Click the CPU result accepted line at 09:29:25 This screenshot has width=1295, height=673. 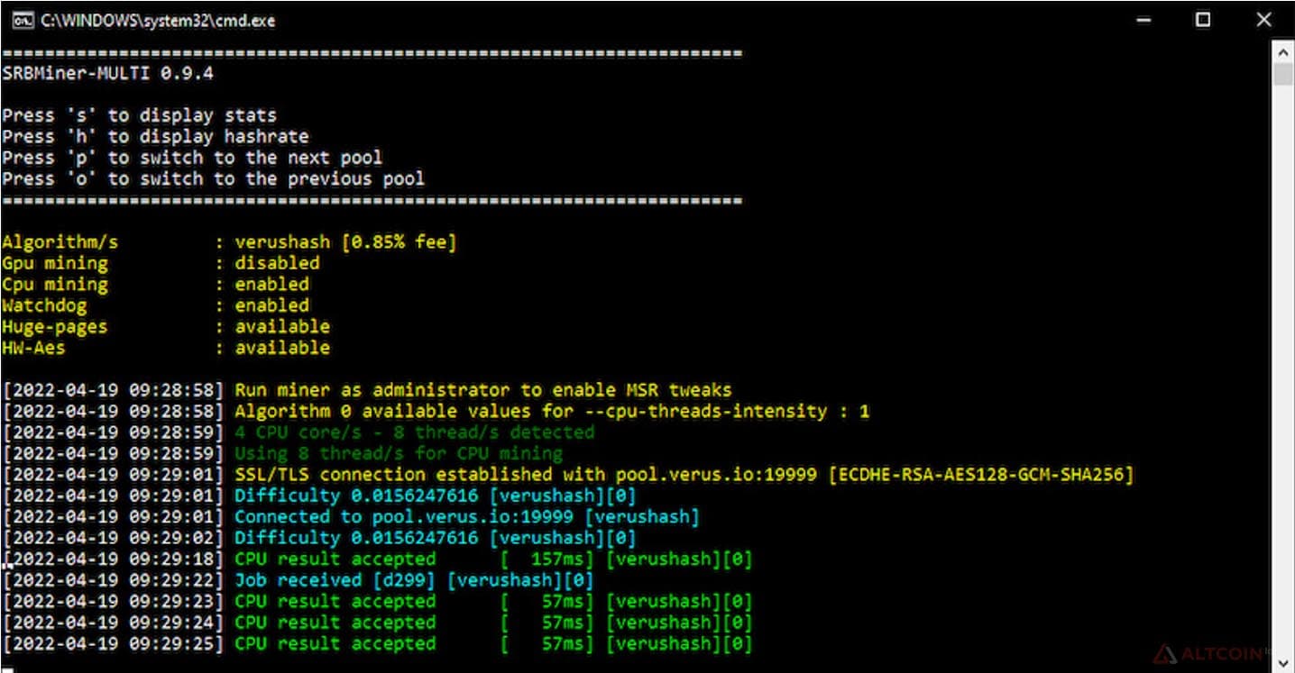377,644
